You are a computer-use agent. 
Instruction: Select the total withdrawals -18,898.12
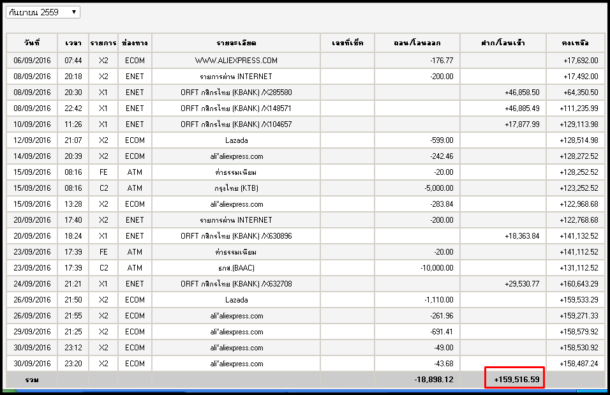pyautogui.click(x=434, y=380)
